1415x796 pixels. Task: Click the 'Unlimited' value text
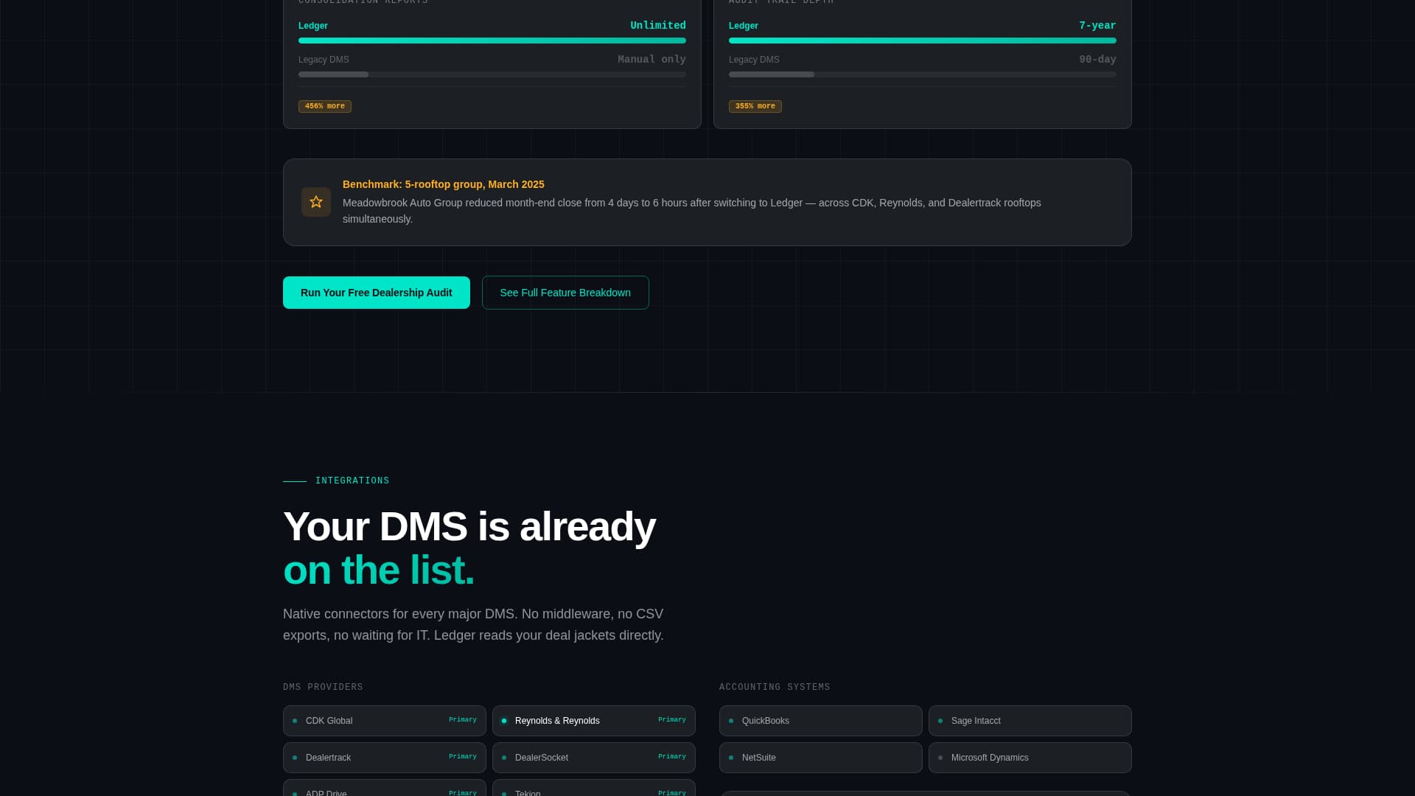(x=658, y=26)
